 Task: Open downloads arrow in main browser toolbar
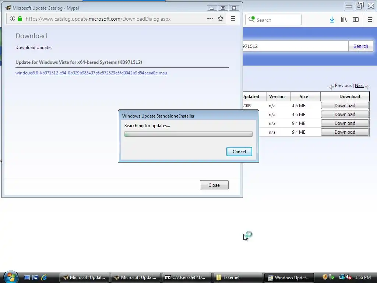(x=332, y=20)
